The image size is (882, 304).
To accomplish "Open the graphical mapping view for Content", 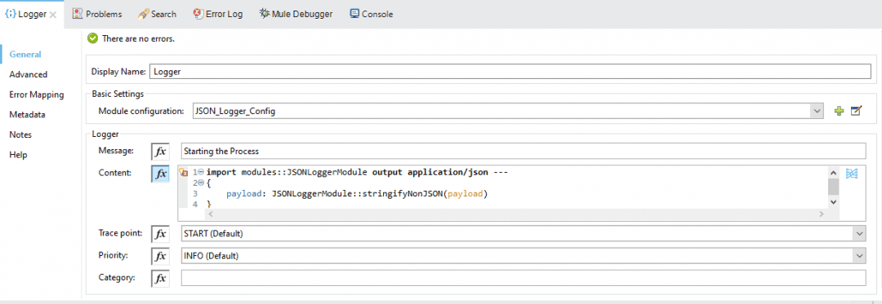I will (851, 174).
